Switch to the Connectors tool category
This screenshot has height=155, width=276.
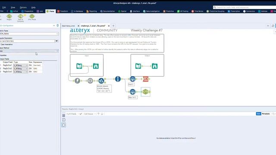(x=249, y=11)
